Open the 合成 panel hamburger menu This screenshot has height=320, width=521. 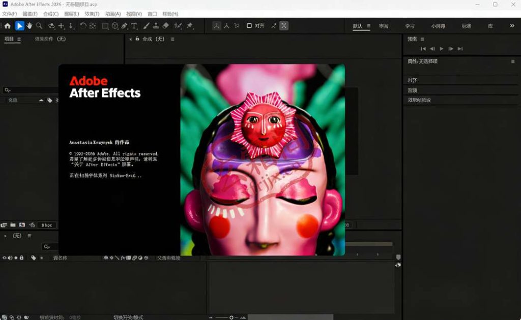[172, 39]
